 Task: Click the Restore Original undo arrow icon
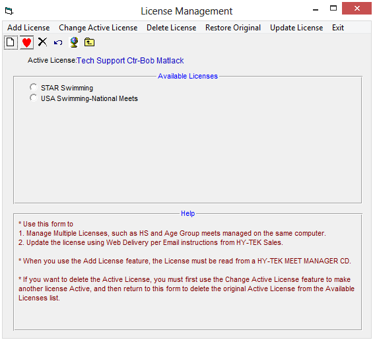(58, 42)
